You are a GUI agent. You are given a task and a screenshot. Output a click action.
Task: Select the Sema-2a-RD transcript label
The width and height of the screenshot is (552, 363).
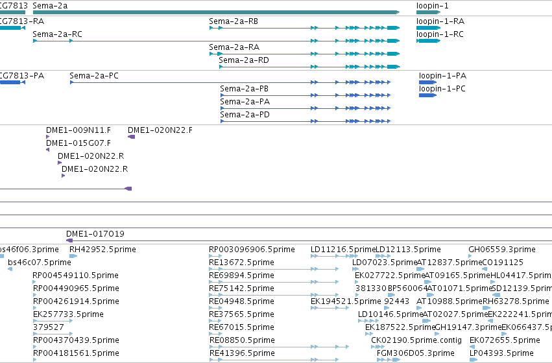244,60
